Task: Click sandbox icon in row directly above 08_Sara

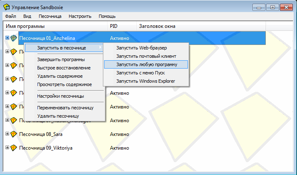Action: coord(14,120)
